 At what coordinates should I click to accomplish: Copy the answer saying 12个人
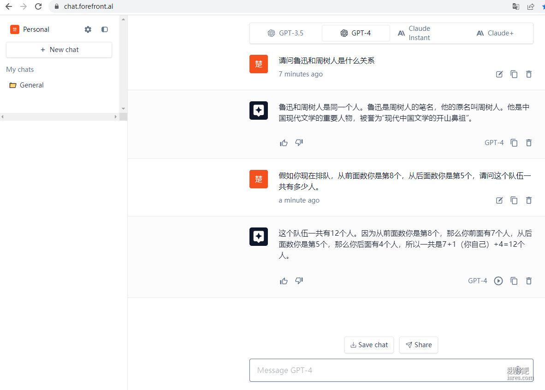514,281
